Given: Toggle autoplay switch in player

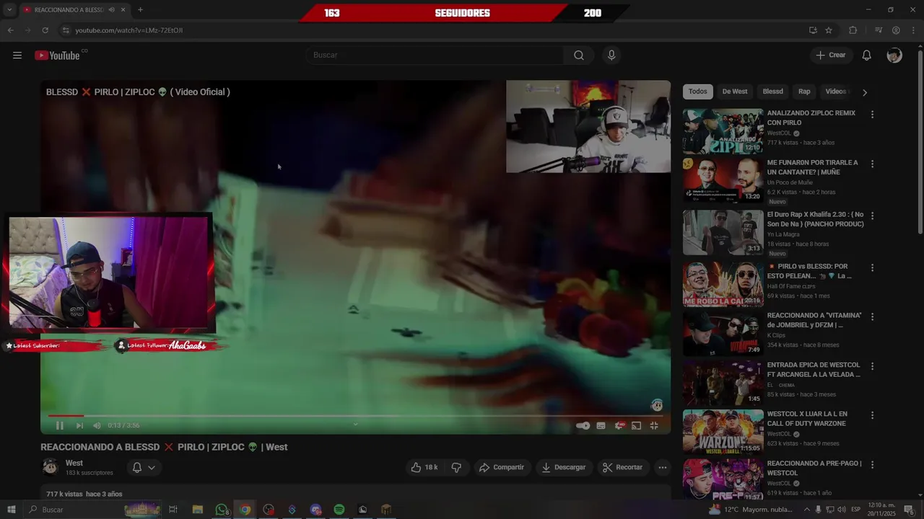Looking at the screenshot, I should click(583, 425).
